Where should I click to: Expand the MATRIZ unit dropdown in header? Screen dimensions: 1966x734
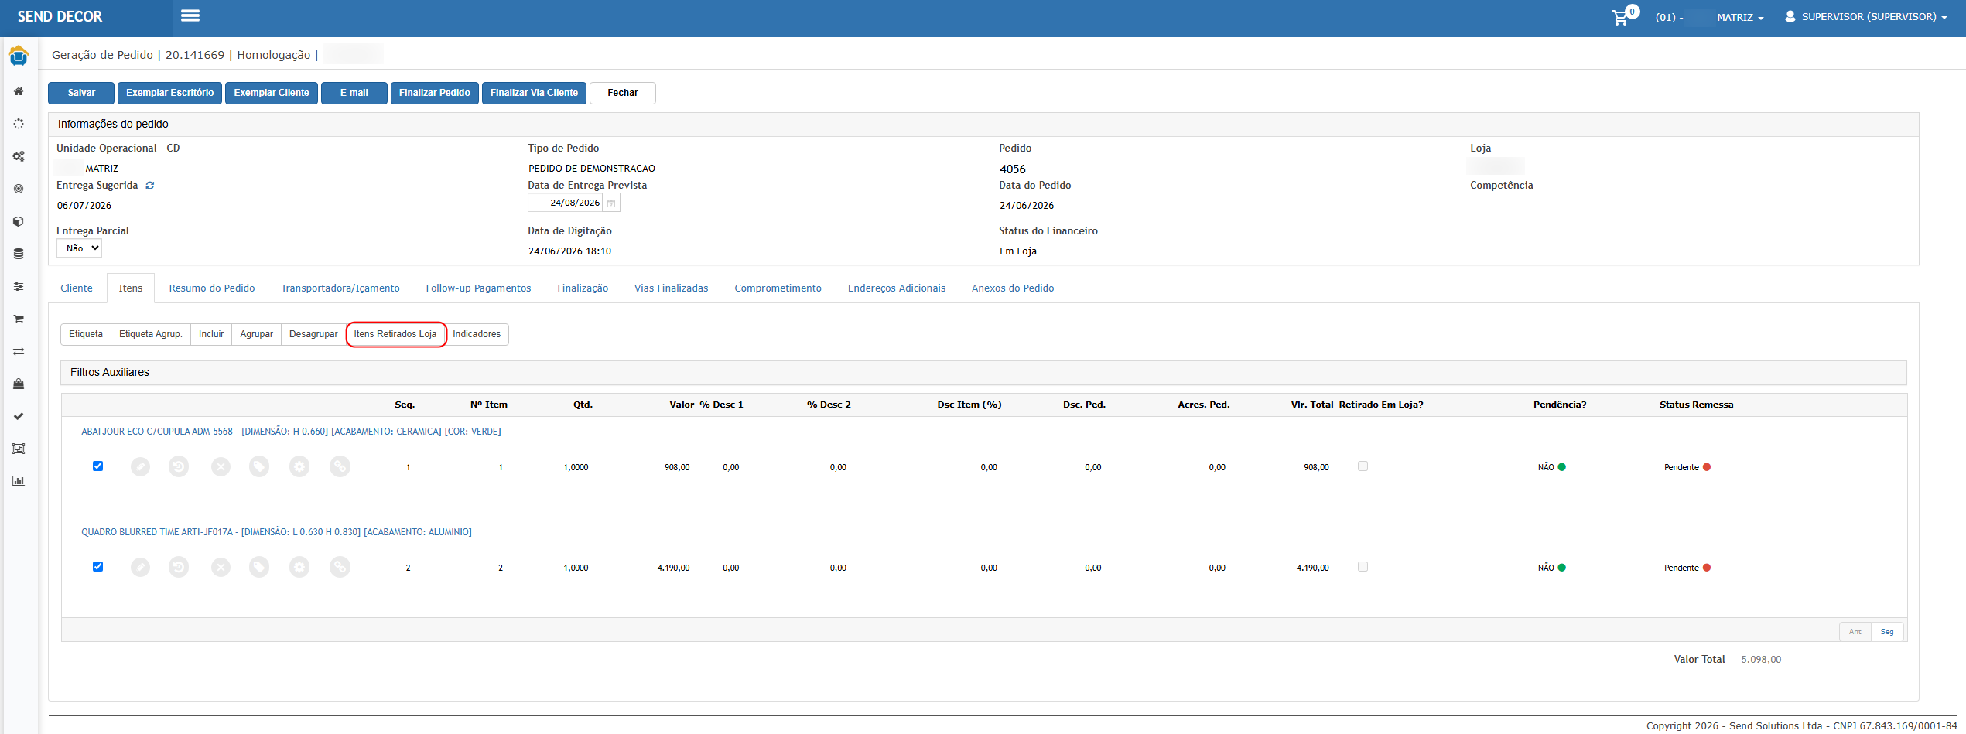1739,17
